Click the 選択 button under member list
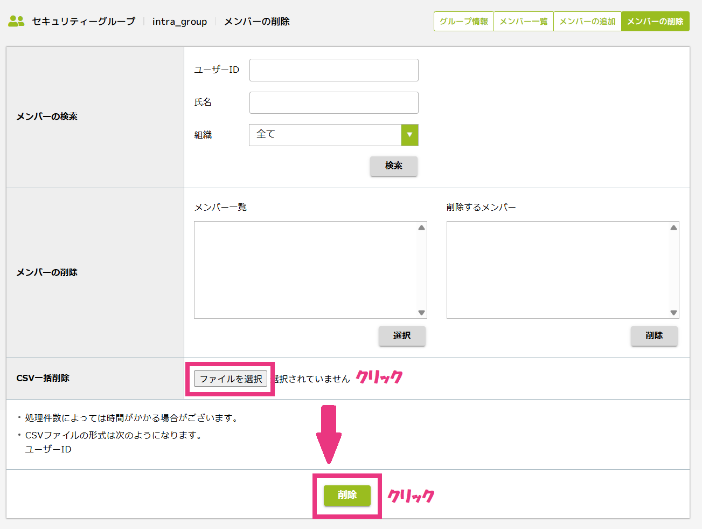 402,335
